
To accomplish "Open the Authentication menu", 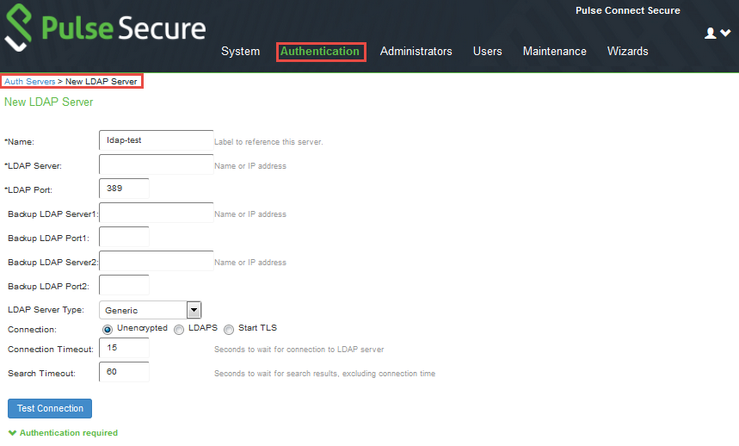I will point(320,51).
